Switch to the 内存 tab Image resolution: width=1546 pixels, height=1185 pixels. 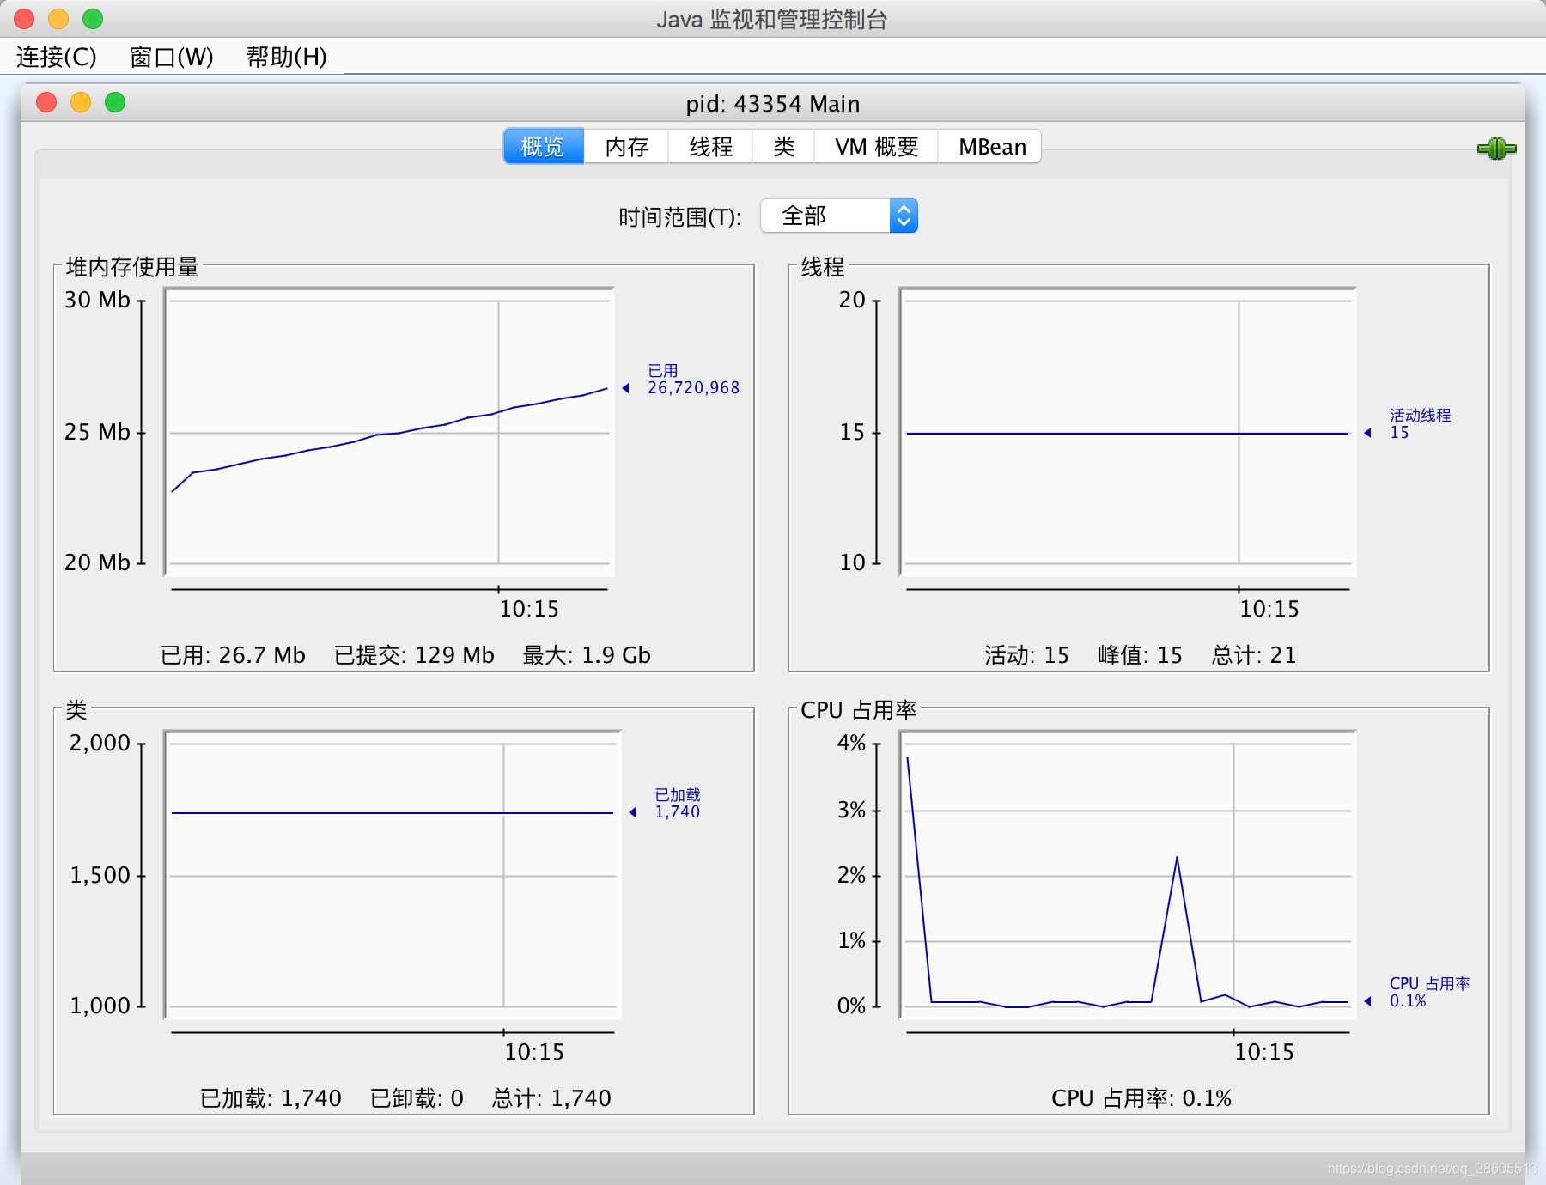(x=626, y=147)
